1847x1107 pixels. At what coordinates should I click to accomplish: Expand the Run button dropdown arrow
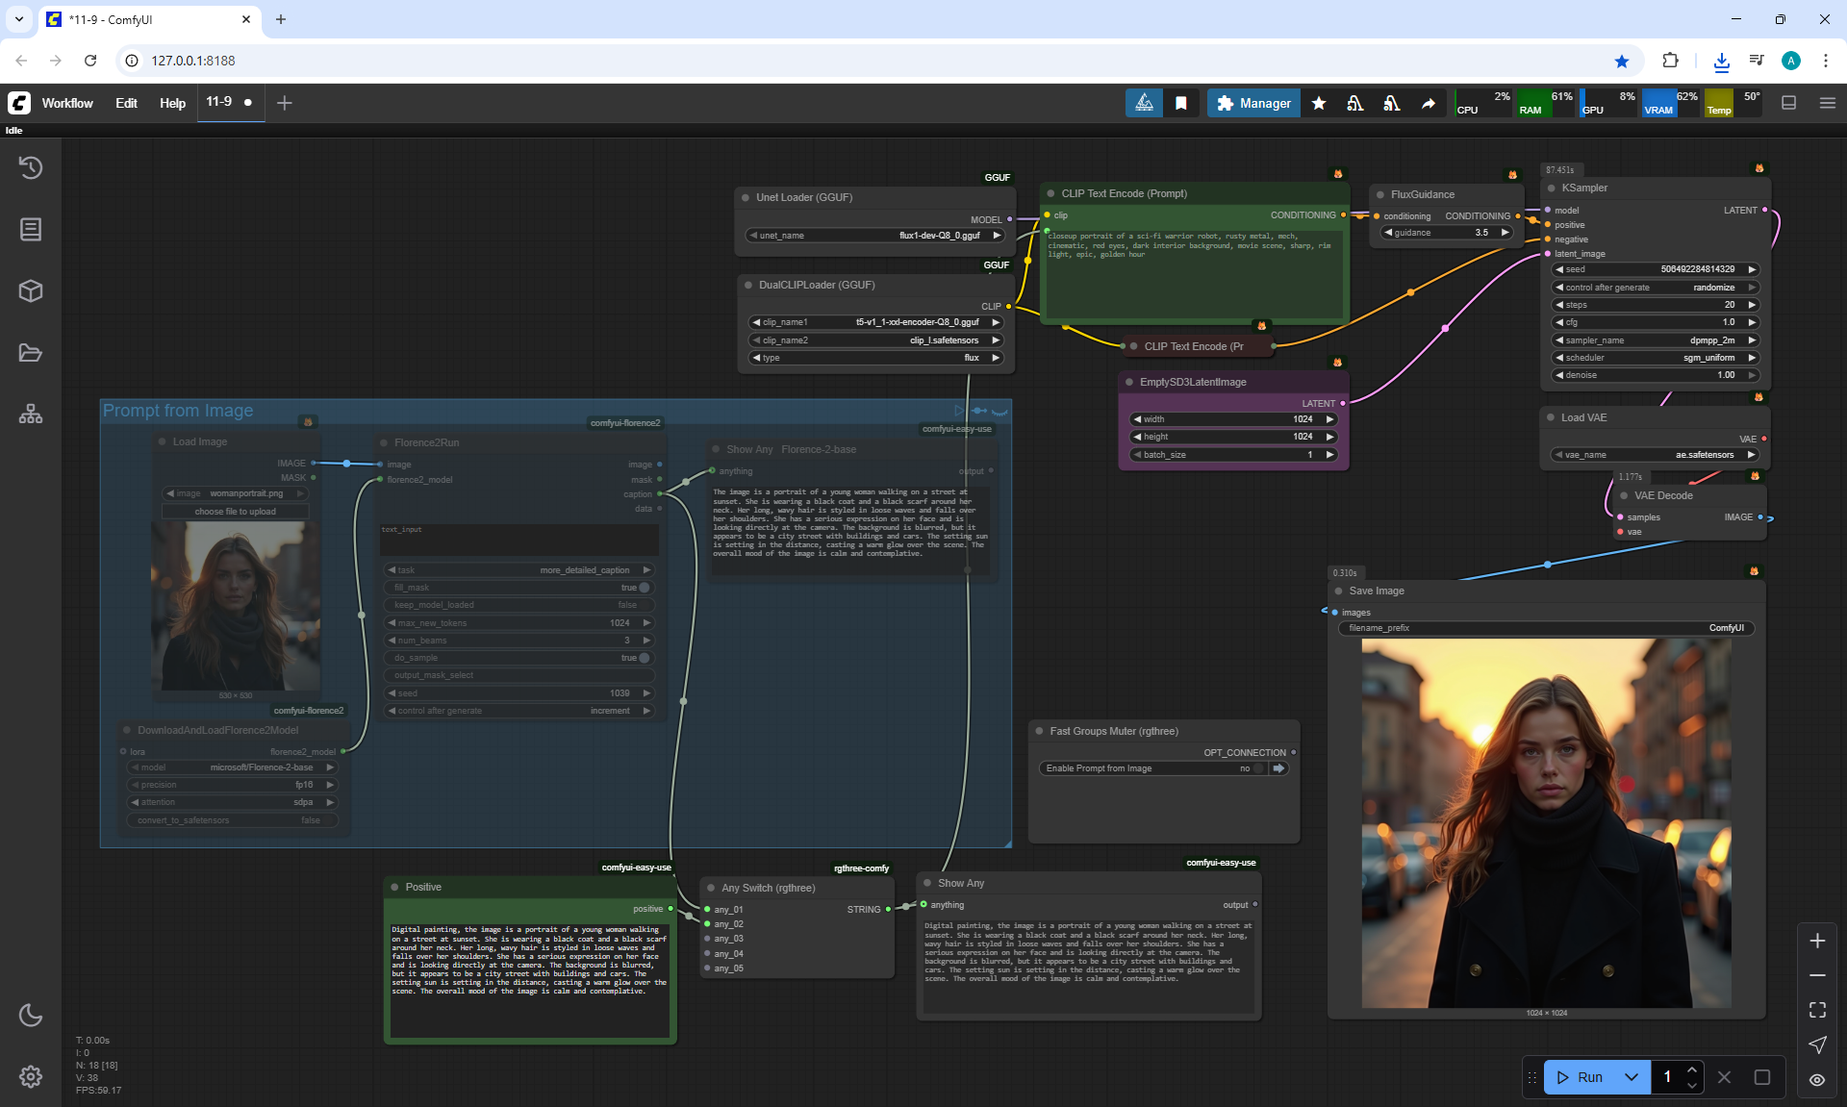[x=1631, y=1077]
